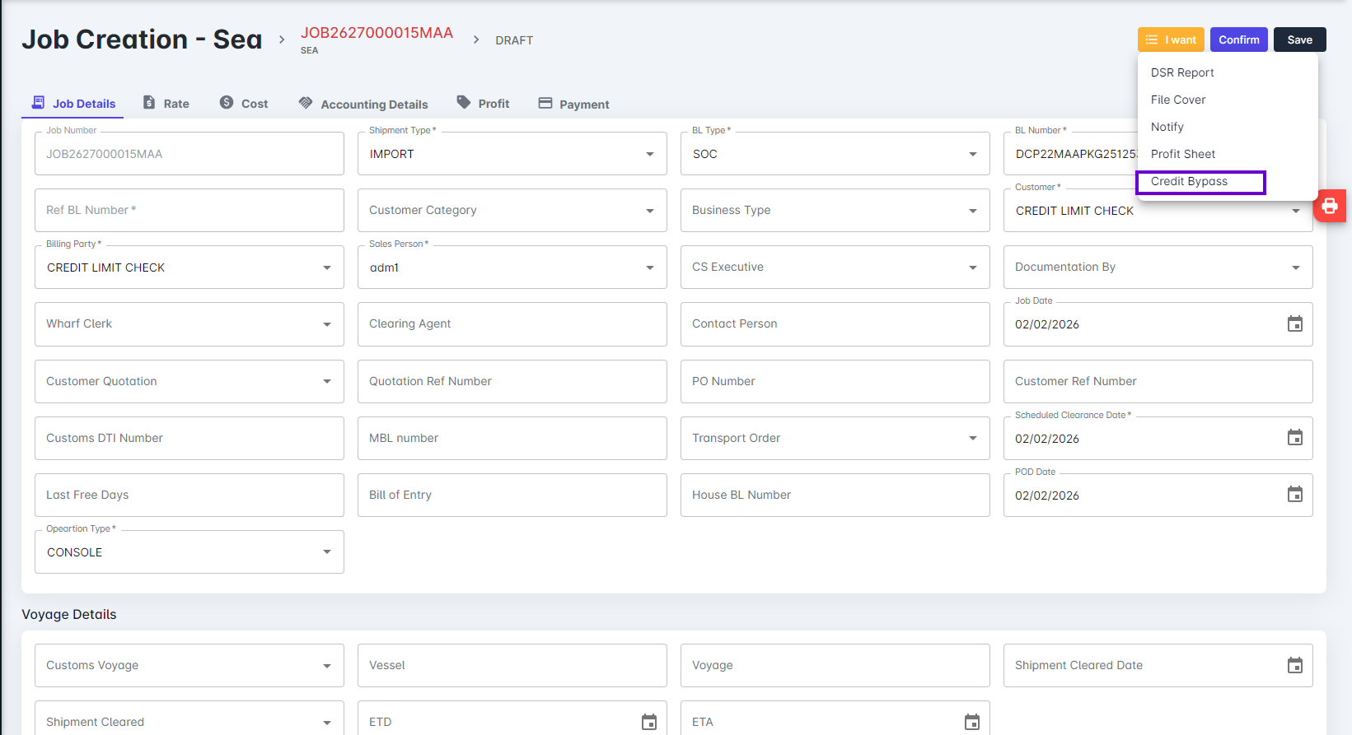Open the Job Date calendar picker
Screen dimensions: 1352x735
pos(1294,324)
